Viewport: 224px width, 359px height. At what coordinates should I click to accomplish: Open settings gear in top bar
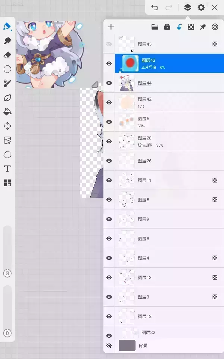[201, 7]
